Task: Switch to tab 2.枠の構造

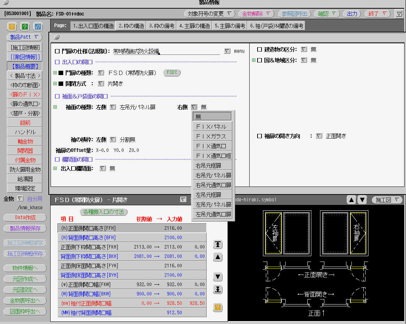Action: 131,26
